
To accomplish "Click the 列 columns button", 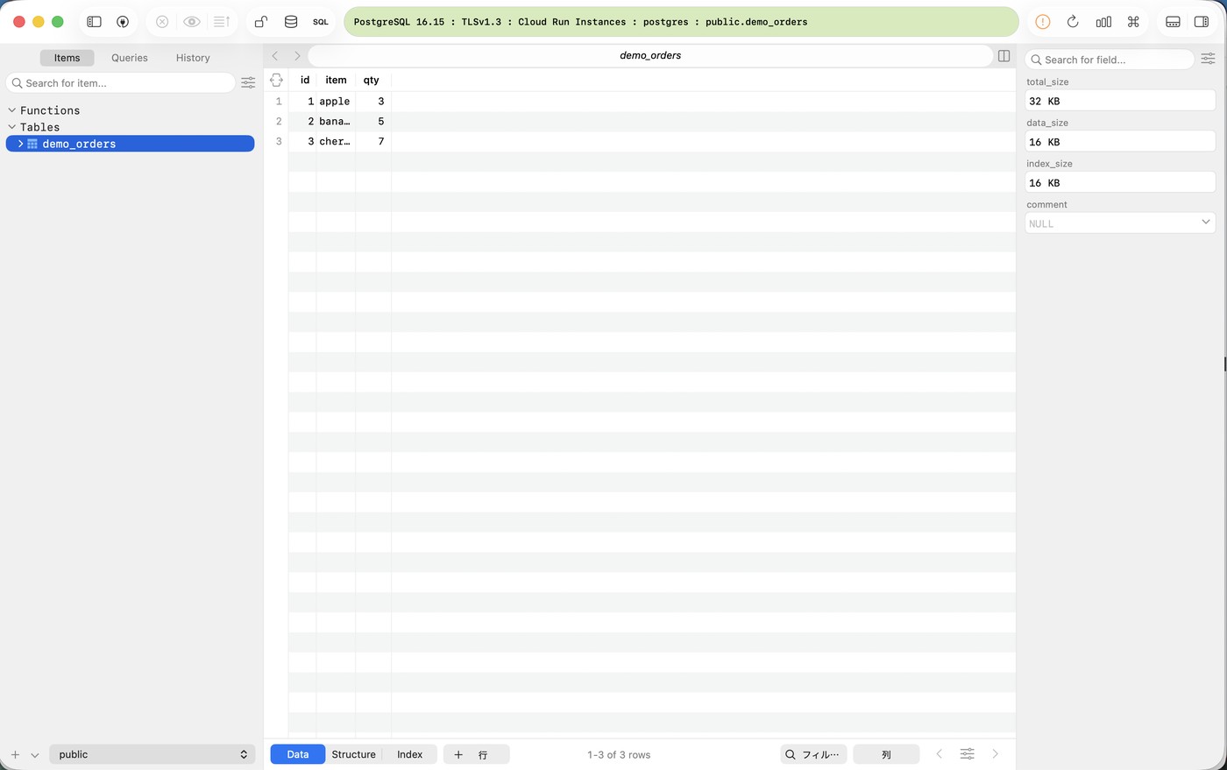I will (x=886, y=754).
